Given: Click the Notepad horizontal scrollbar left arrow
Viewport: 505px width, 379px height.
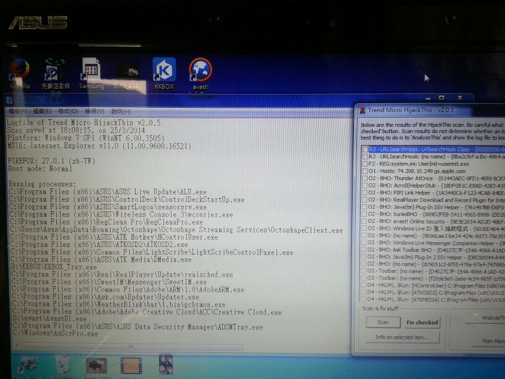Looking at the screenshot, I should tap(17, 346).
